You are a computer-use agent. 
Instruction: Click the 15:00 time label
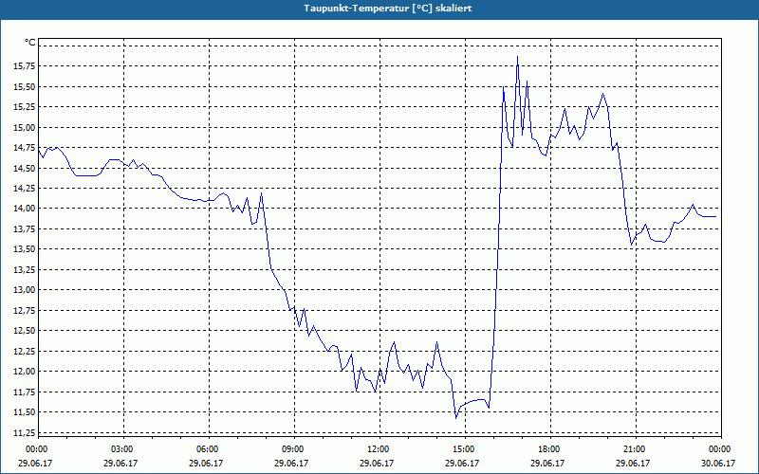(462, 449)
